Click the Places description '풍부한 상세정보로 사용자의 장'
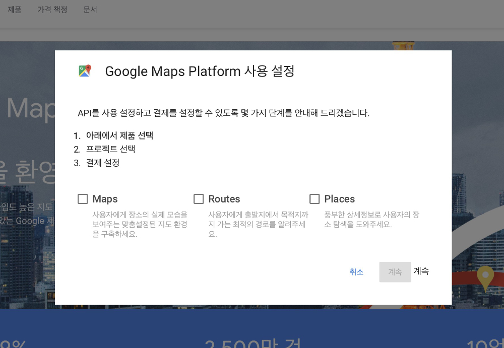The height and width of the screenshot is (348, 504). tap(372, 215)
